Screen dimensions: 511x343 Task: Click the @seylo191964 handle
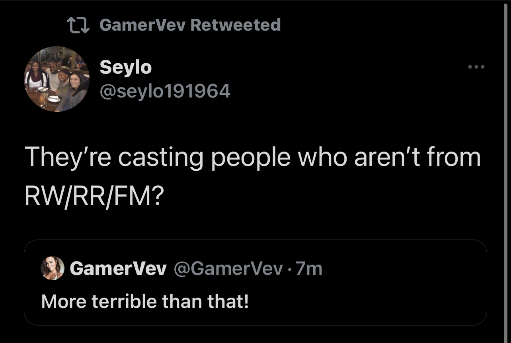165,91
